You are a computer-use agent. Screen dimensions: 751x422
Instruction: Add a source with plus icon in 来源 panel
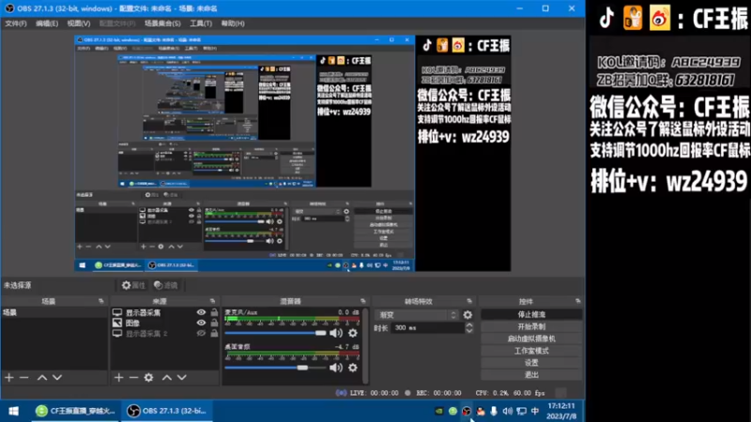(x=119, y=378)
